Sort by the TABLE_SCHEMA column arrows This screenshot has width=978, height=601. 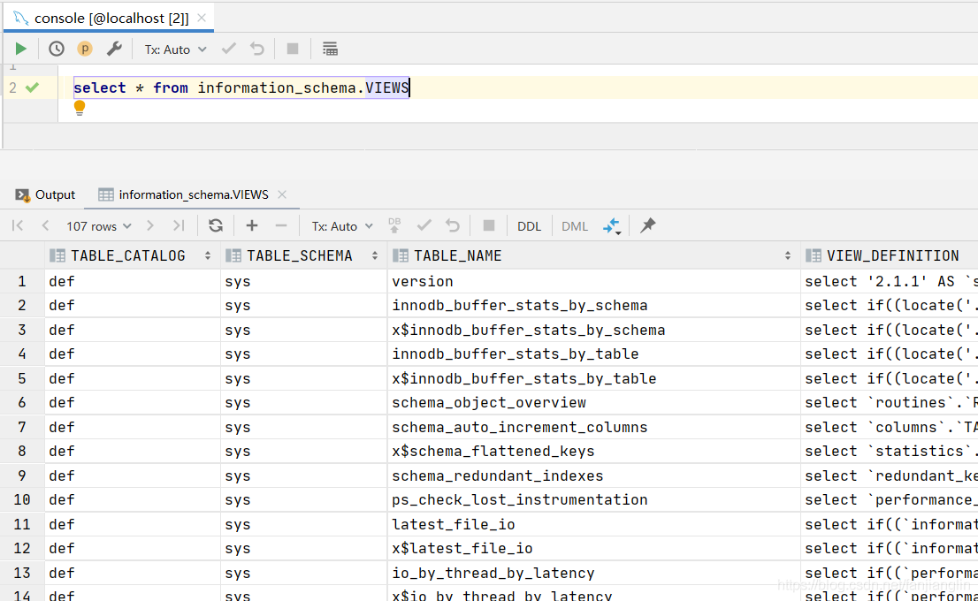pyautogui.click(x=374, y=255)
